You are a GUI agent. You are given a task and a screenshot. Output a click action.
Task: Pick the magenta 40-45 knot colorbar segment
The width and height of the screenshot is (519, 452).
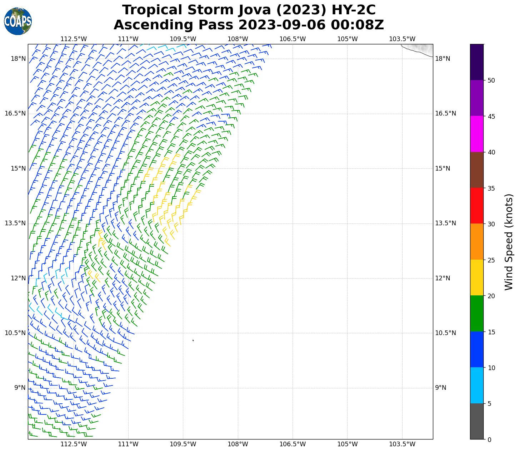(x=476, y=134)
